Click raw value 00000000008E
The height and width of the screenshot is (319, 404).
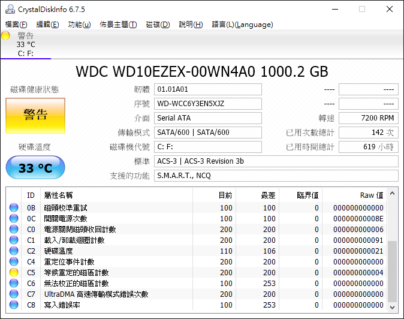coord(358,219)
